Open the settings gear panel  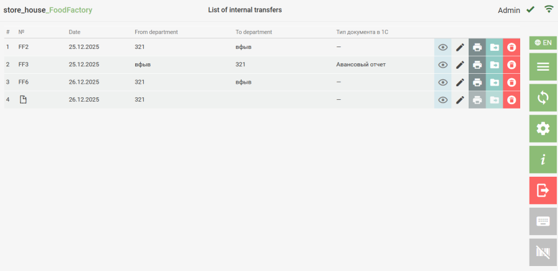click(x=542, y=128)
